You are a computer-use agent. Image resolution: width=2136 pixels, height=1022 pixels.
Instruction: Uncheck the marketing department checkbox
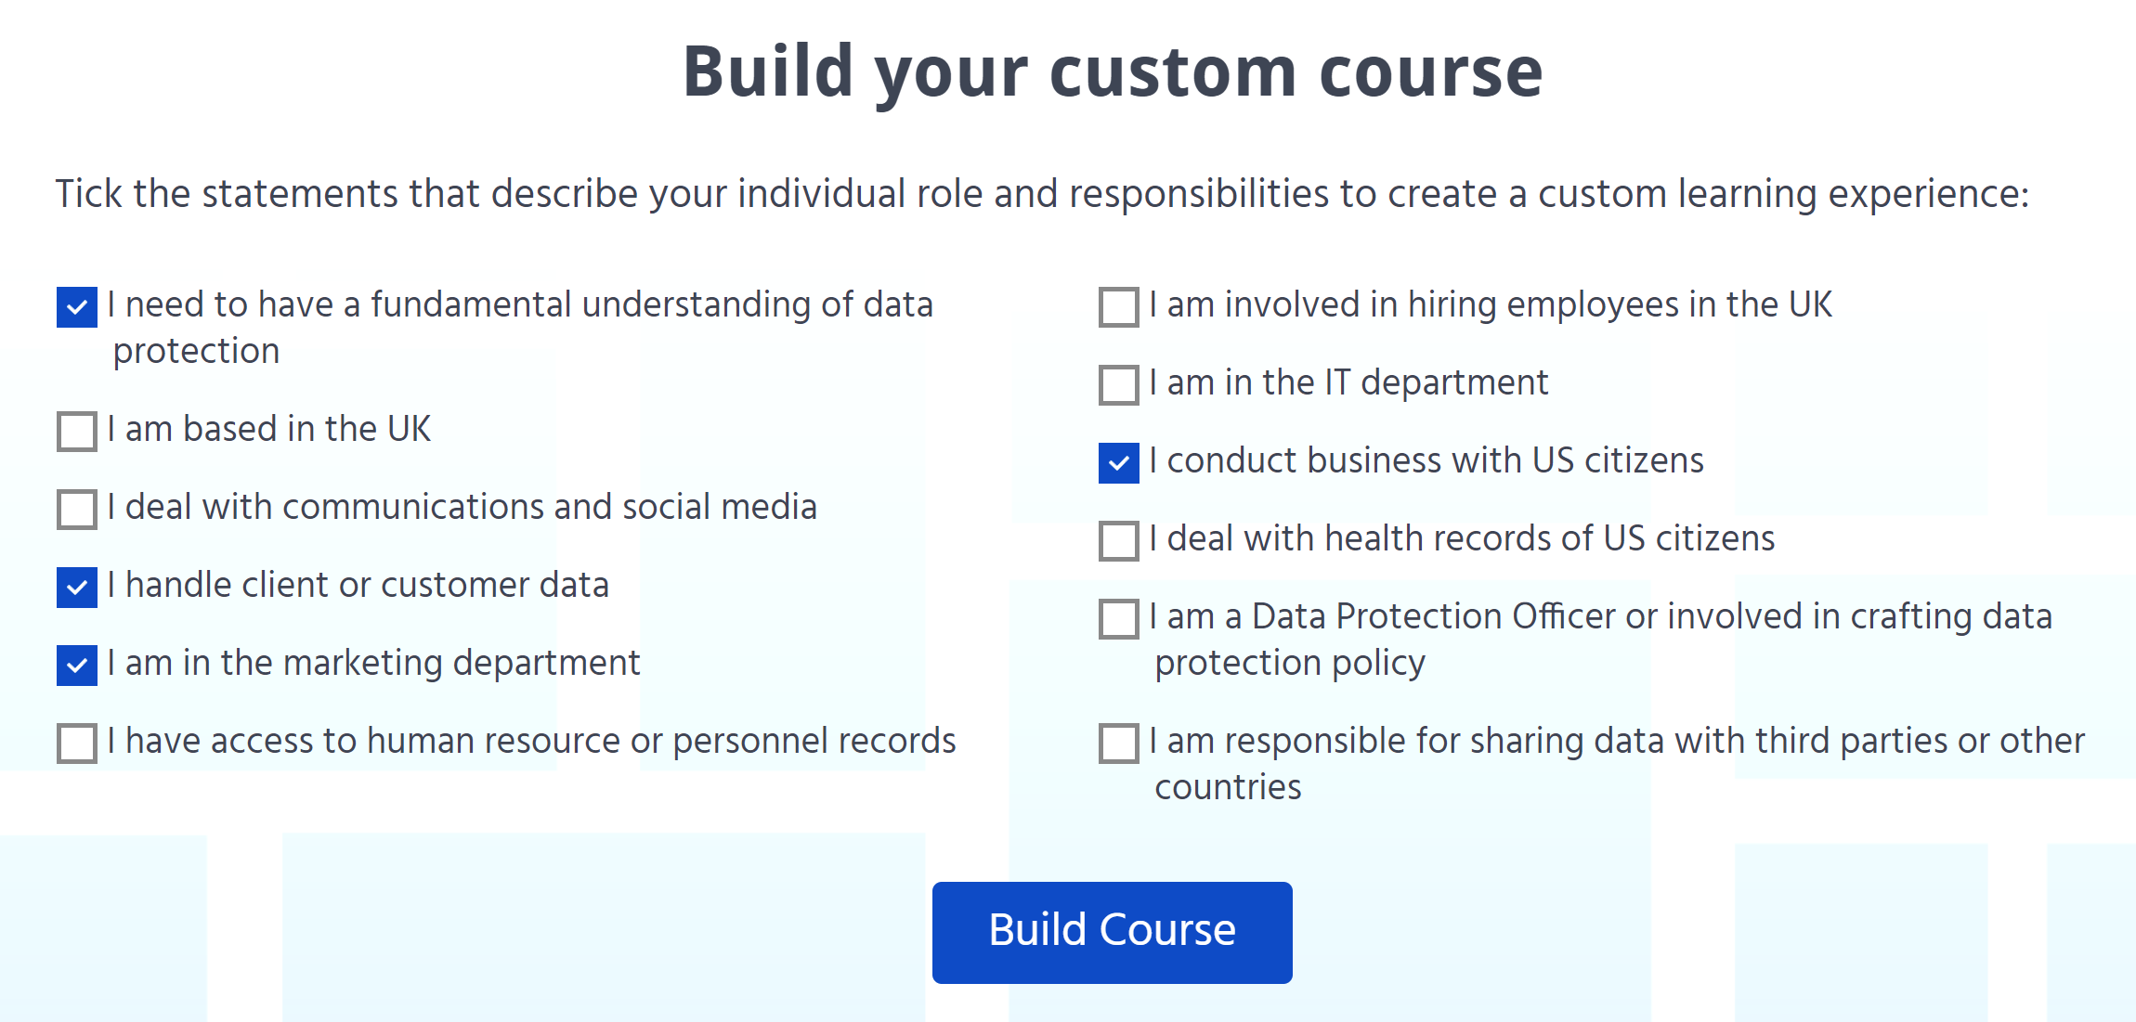click(77, 666)
